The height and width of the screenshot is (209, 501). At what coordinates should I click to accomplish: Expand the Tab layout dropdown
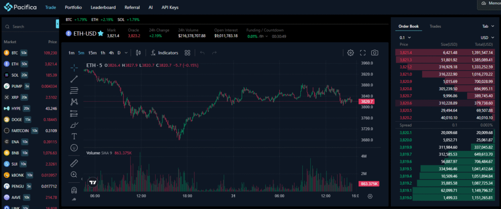[488, 26]
